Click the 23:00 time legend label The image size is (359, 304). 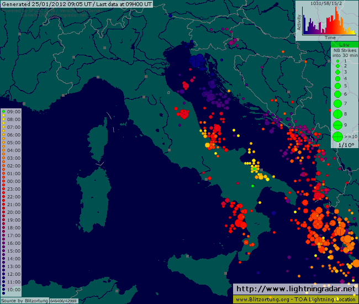14,189
